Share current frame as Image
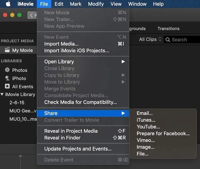Image resolution: width=200 pixels, height=169 pixels. 163,147
